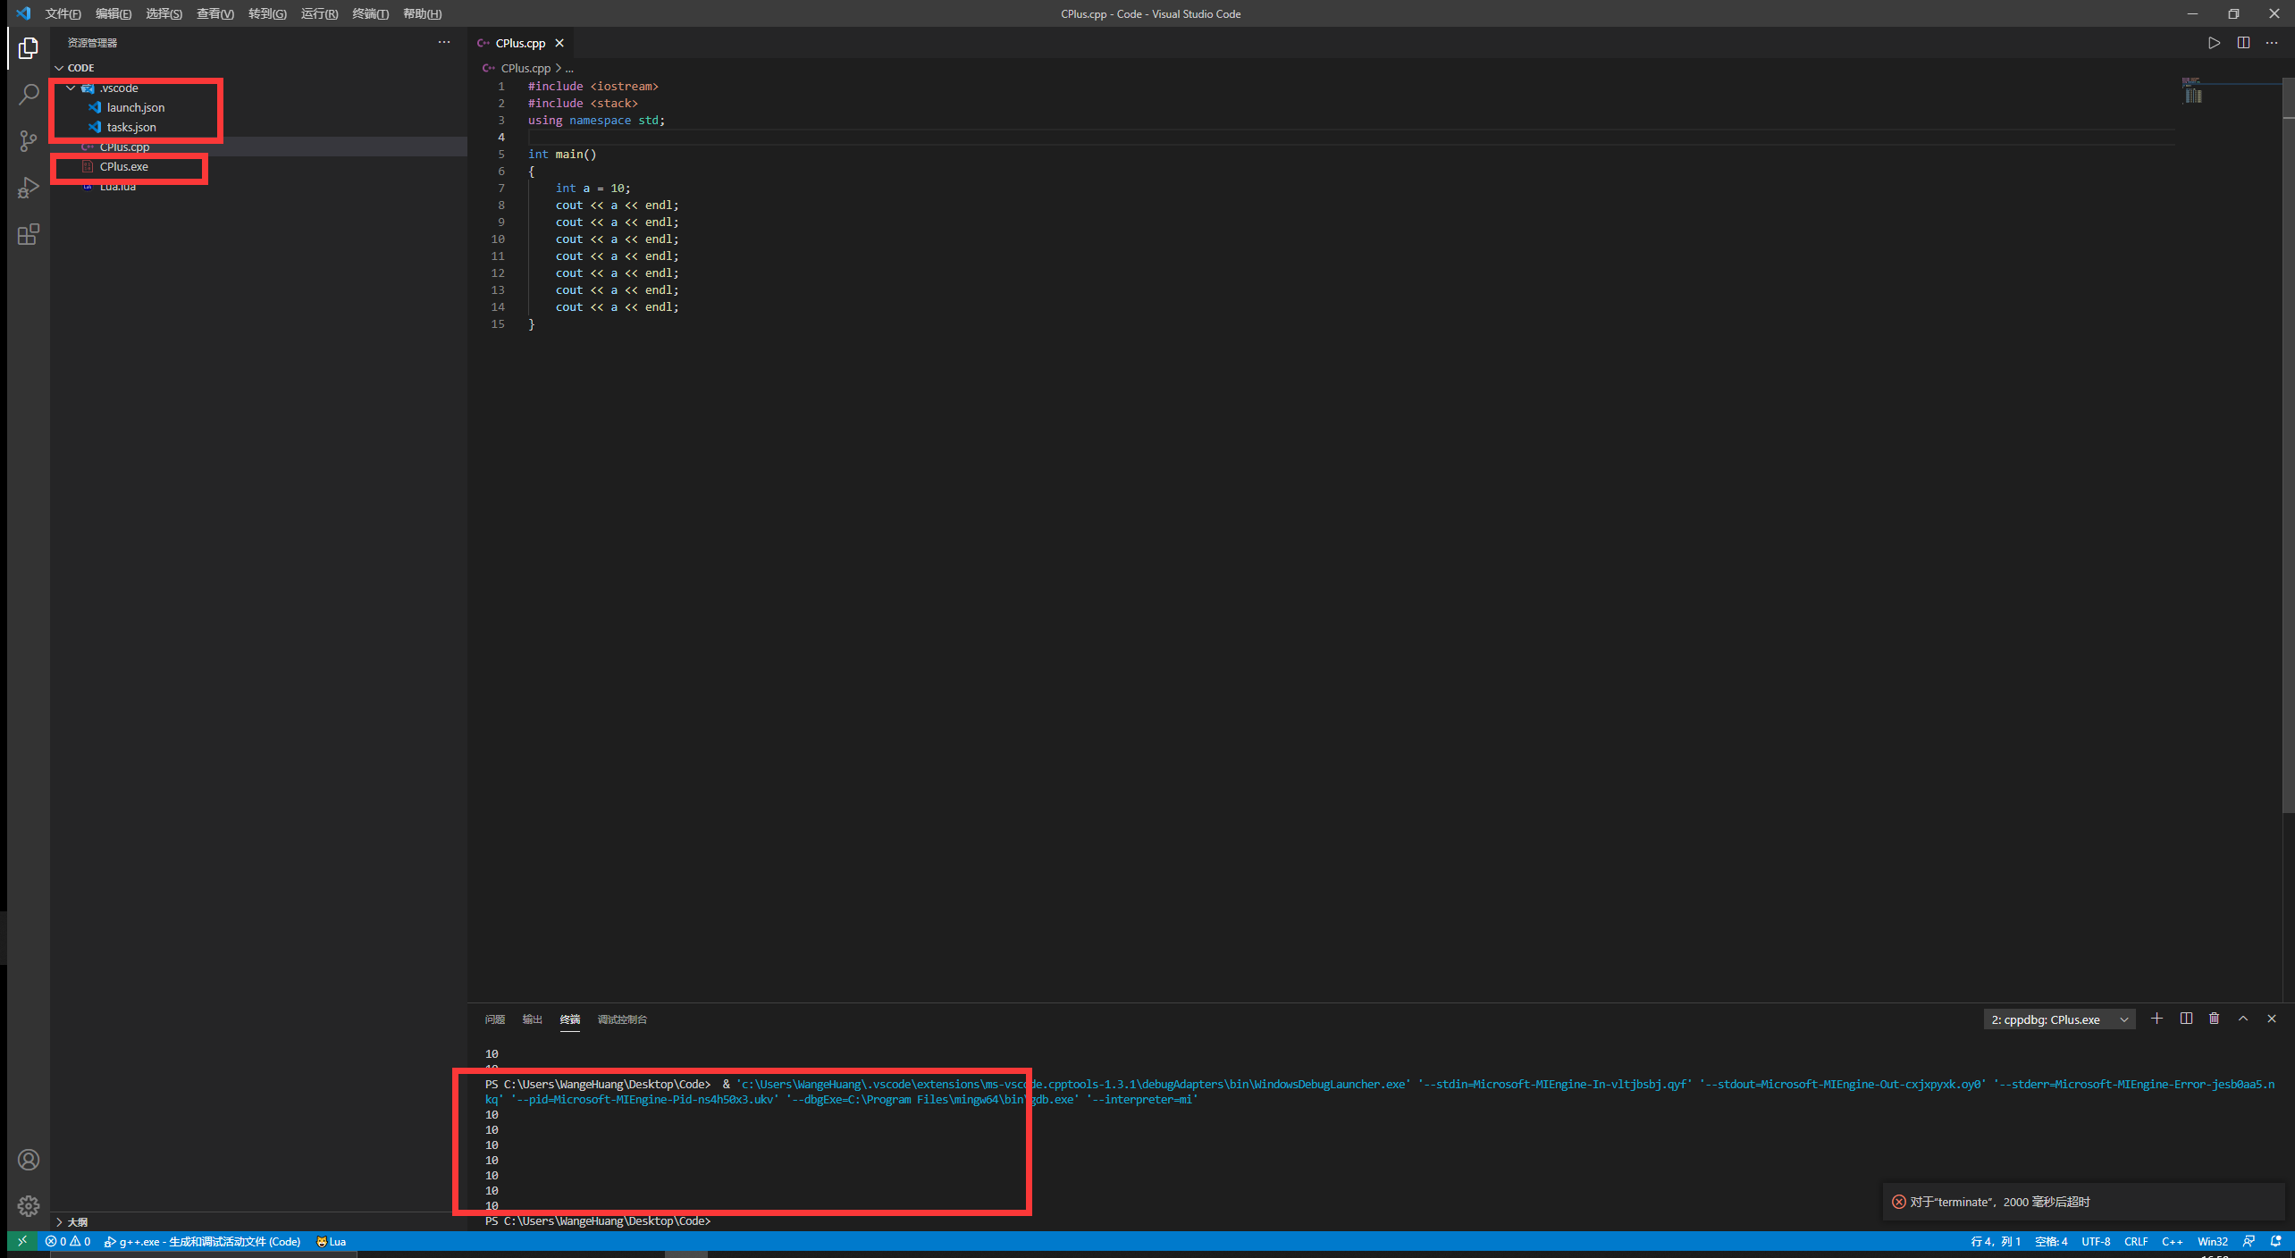
Task: Open editor More Actions ellipsis
Action: point(2272,43)
